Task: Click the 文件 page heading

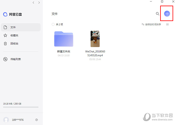Action: (x=55, y=14)
